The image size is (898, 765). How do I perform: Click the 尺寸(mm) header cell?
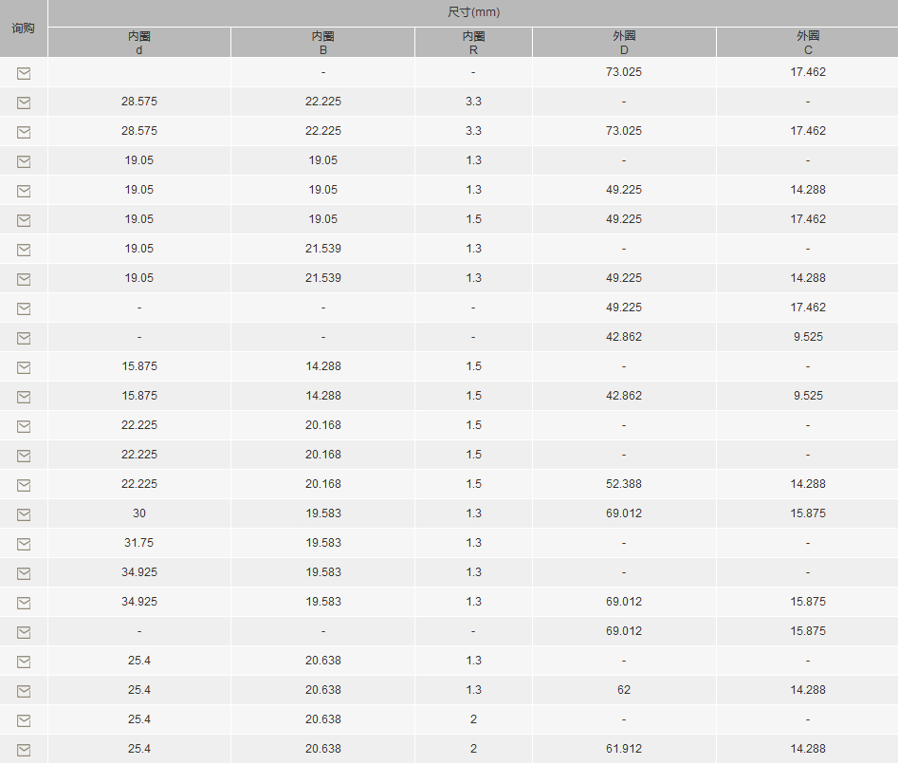click(473, 12)
